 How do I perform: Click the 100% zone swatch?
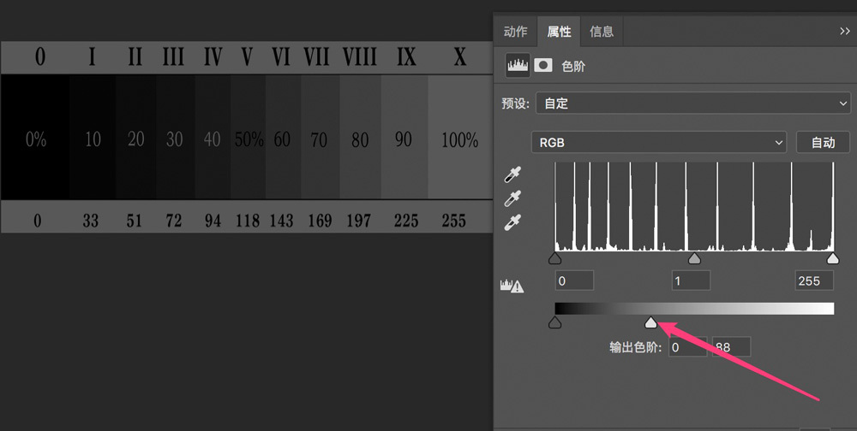[459, 137]
